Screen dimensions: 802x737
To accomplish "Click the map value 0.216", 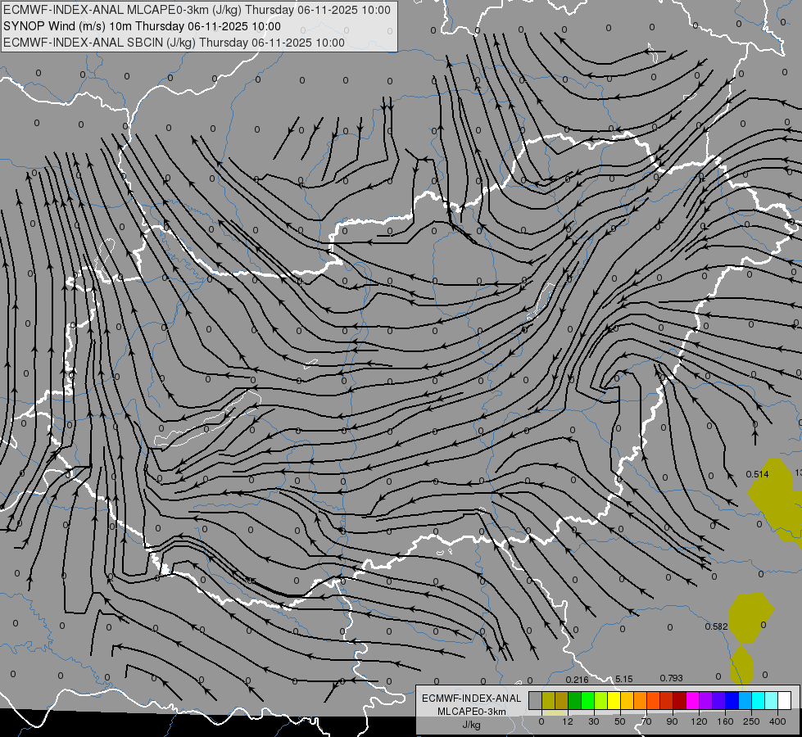I will point(577,680).
